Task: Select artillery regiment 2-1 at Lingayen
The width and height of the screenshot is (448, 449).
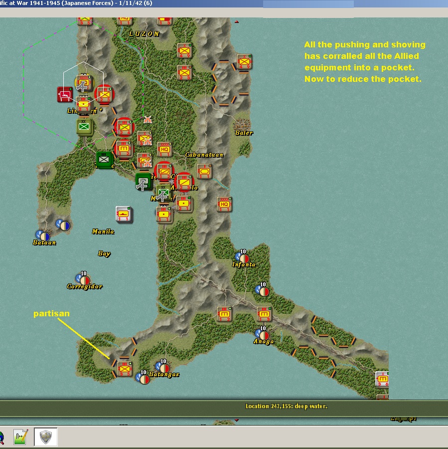Action: coord(84,105)
